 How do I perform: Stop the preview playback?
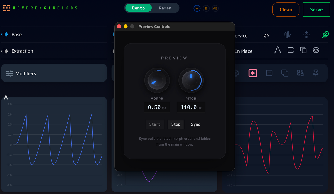(176, 124)
